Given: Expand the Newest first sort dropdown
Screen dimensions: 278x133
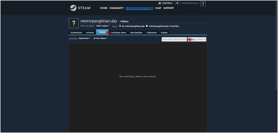Looking at the screenshot, I should point(84,38).
